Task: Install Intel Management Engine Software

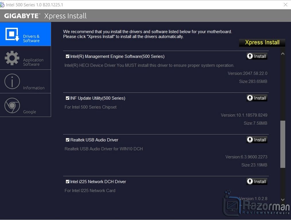Action: [257, 56]
